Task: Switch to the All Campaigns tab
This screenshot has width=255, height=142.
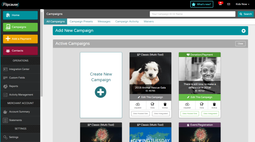Action: point(56,21)
